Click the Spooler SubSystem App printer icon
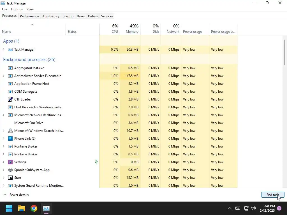This screenshot has height=215, width=287. coord(10,170)
